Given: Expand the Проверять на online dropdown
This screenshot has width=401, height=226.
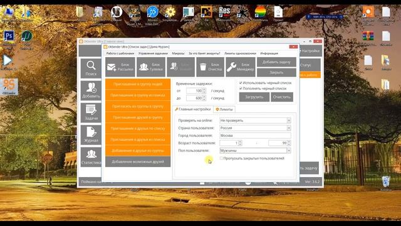Looking at the screenshot, I should pyautogui.click(x=289, y=121).
